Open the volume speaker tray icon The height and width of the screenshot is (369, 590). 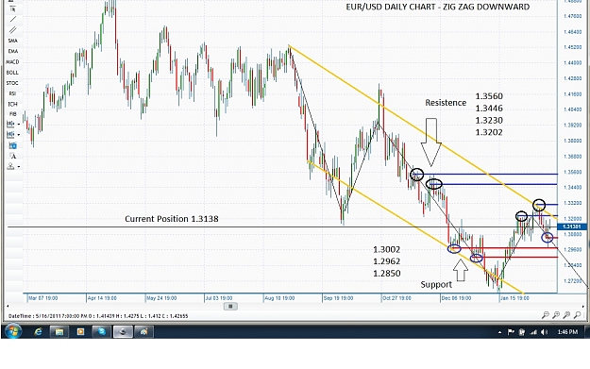point(544,332)
